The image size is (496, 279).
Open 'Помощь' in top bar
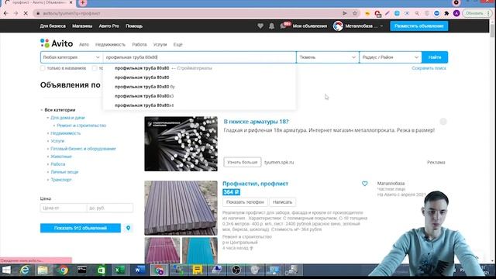pyautogui.click(x=134, y=26)
